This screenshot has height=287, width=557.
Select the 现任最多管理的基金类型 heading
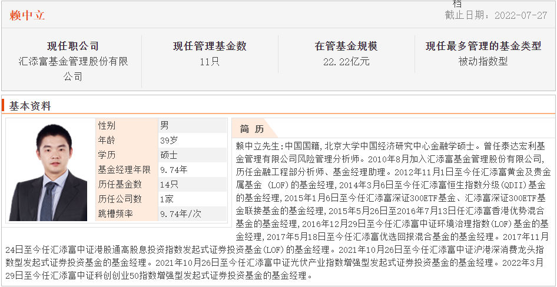pyautogui.click(x=483, y=46)
